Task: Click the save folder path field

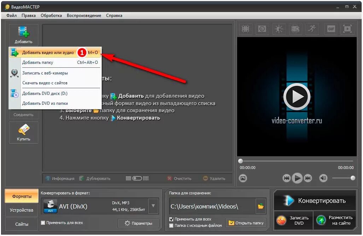Action: coord(212,206)
